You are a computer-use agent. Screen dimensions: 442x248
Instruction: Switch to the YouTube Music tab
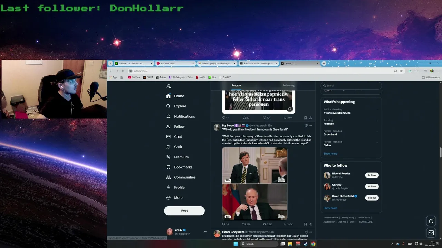175,63
